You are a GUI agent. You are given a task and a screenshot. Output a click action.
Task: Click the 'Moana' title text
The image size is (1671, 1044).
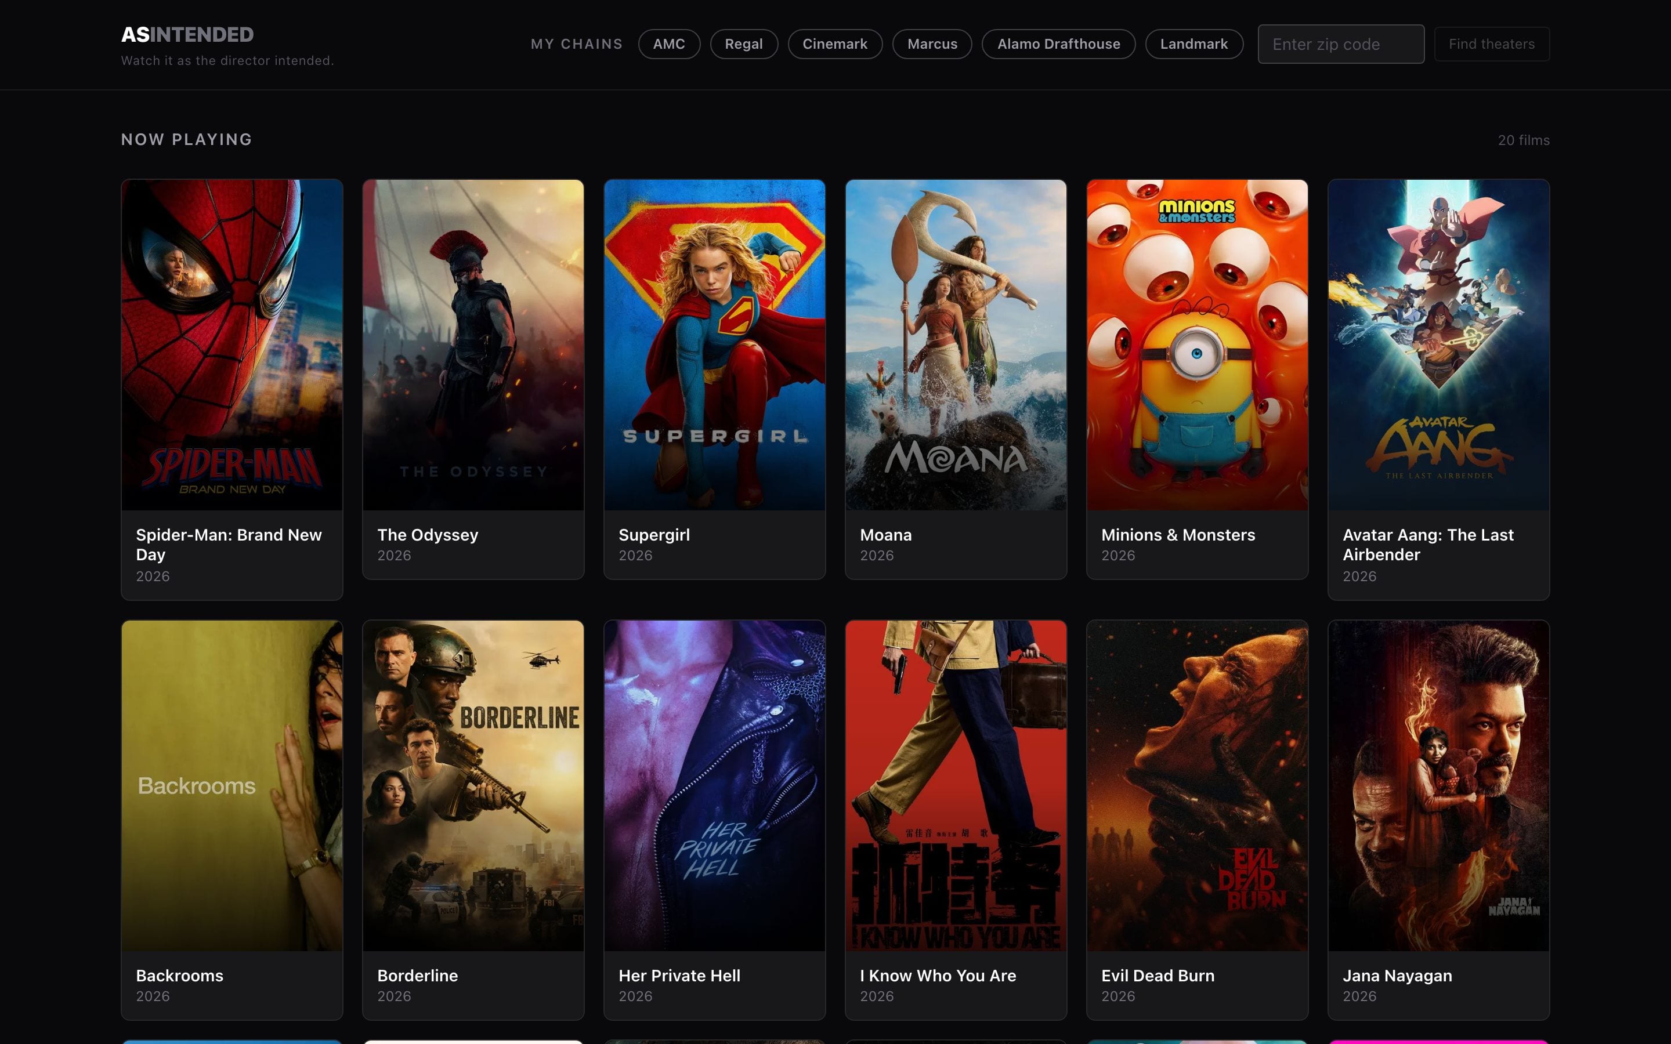tap(886, 535)
